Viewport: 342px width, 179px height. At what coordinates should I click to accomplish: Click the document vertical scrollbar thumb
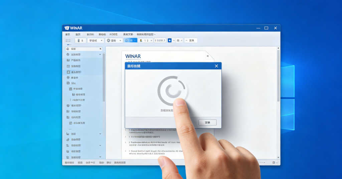point(278,76)
